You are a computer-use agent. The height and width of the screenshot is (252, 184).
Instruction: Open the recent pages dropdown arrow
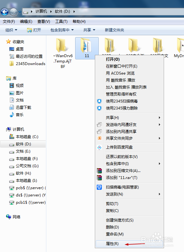coord(20,12)
